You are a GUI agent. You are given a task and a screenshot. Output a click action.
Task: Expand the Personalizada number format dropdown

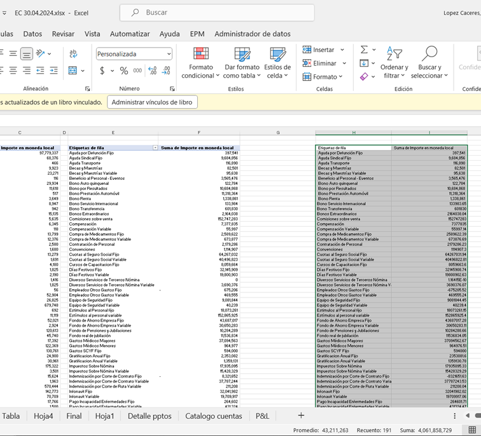point(168,54)
